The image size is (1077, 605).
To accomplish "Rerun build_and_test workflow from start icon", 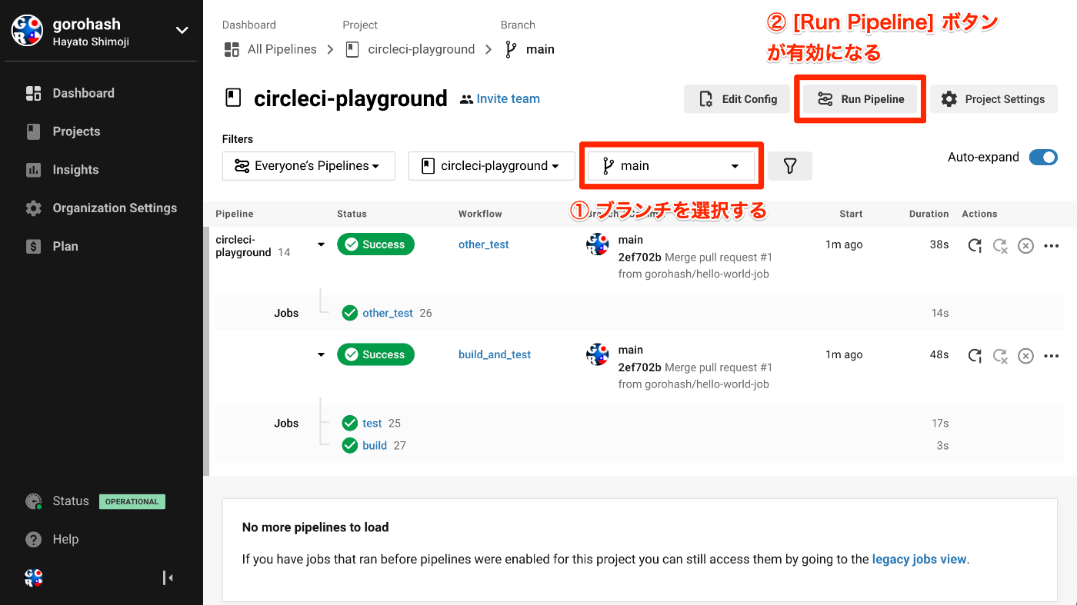I will pyautogui.click(x=975, y=356).
